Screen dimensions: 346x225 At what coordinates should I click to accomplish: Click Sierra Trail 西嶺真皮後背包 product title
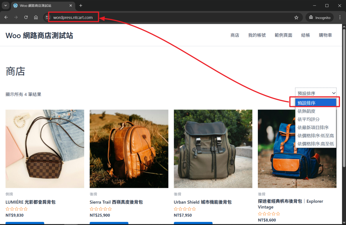click(x=116, y=202)
